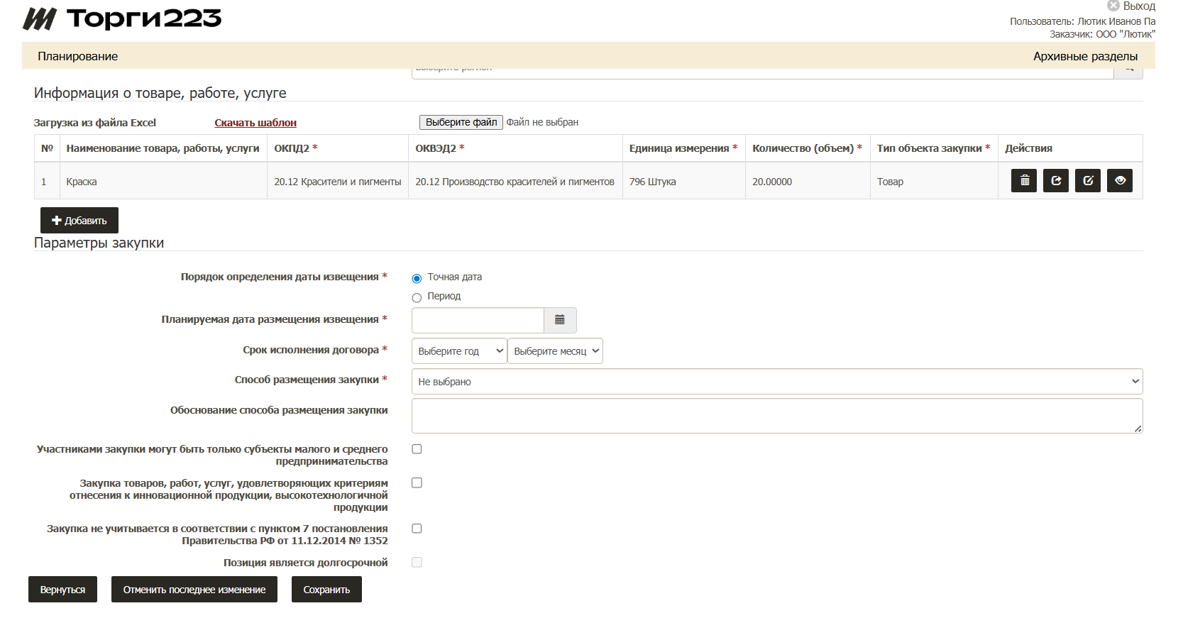Open the calendar date picker icon
Viewport: 1183px width, 618px height.
560,320
